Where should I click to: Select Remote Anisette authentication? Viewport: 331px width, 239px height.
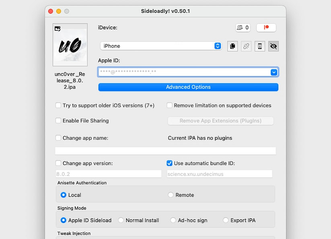click(x=171, y=195)
